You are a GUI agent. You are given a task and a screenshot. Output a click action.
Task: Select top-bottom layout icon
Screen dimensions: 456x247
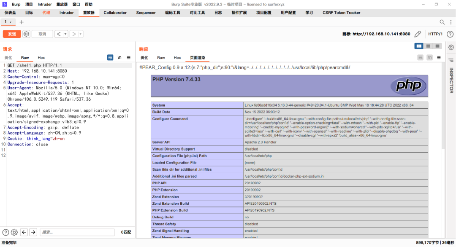click(x=428, y=46)
